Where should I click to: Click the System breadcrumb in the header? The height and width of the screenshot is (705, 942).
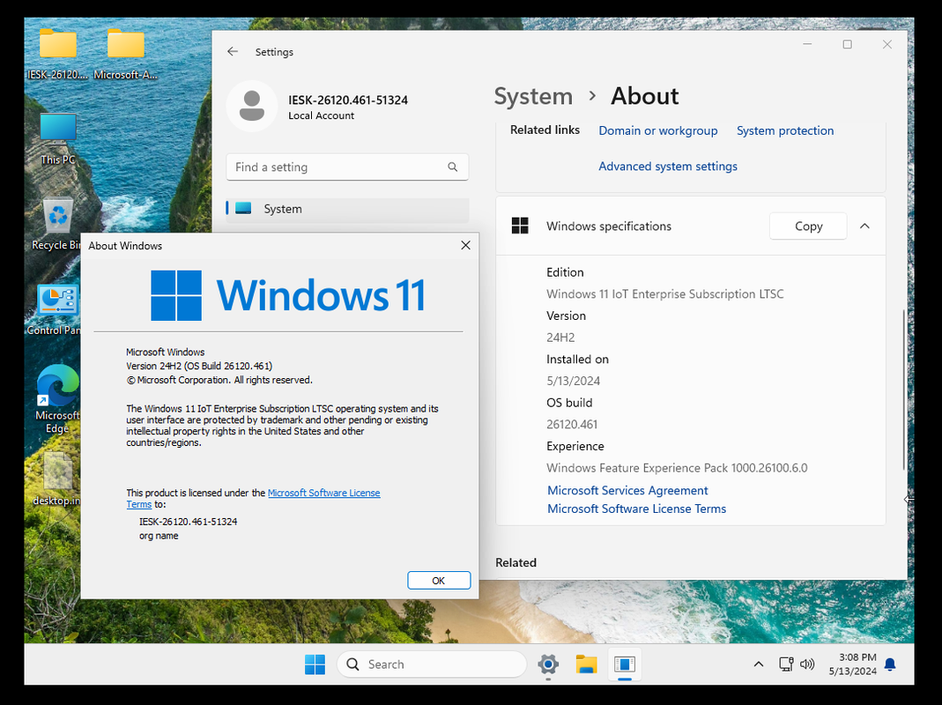click(533, 96)
